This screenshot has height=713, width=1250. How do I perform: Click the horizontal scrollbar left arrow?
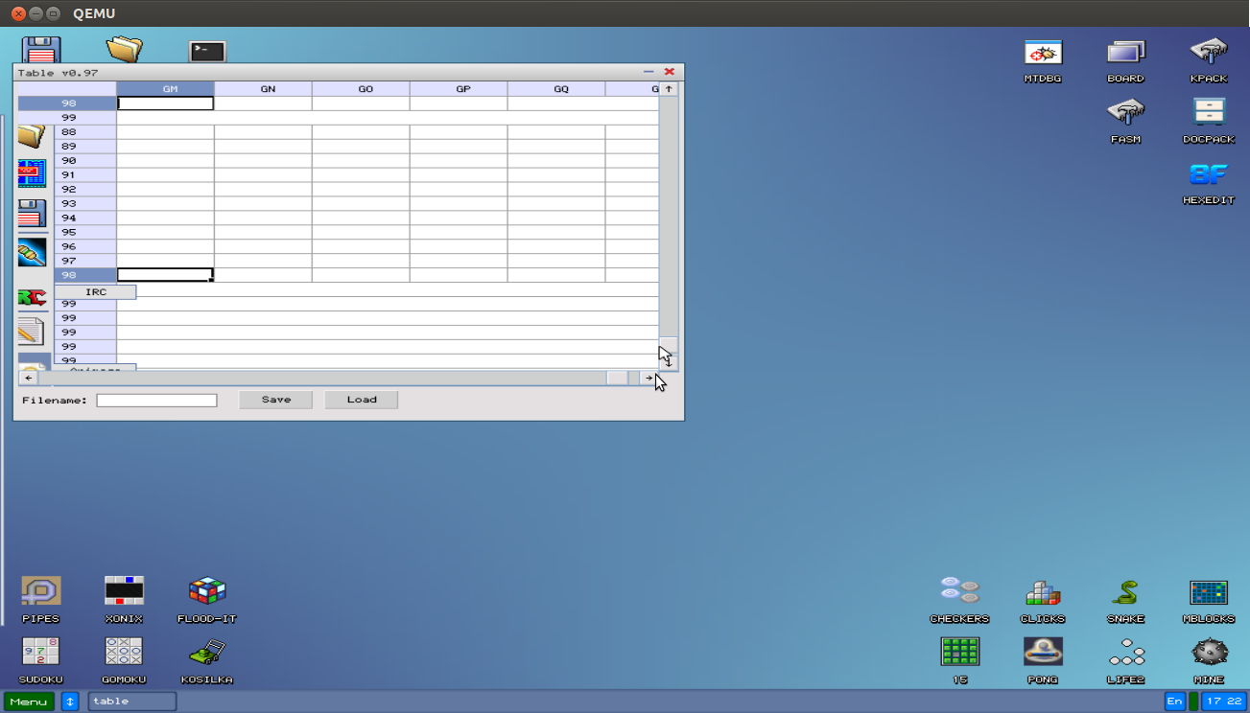tap(28, 379)
